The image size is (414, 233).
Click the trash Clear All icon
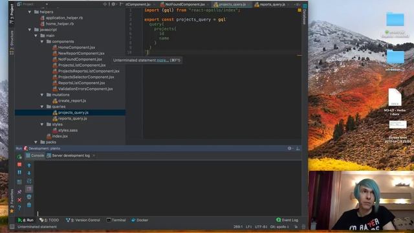29,205
